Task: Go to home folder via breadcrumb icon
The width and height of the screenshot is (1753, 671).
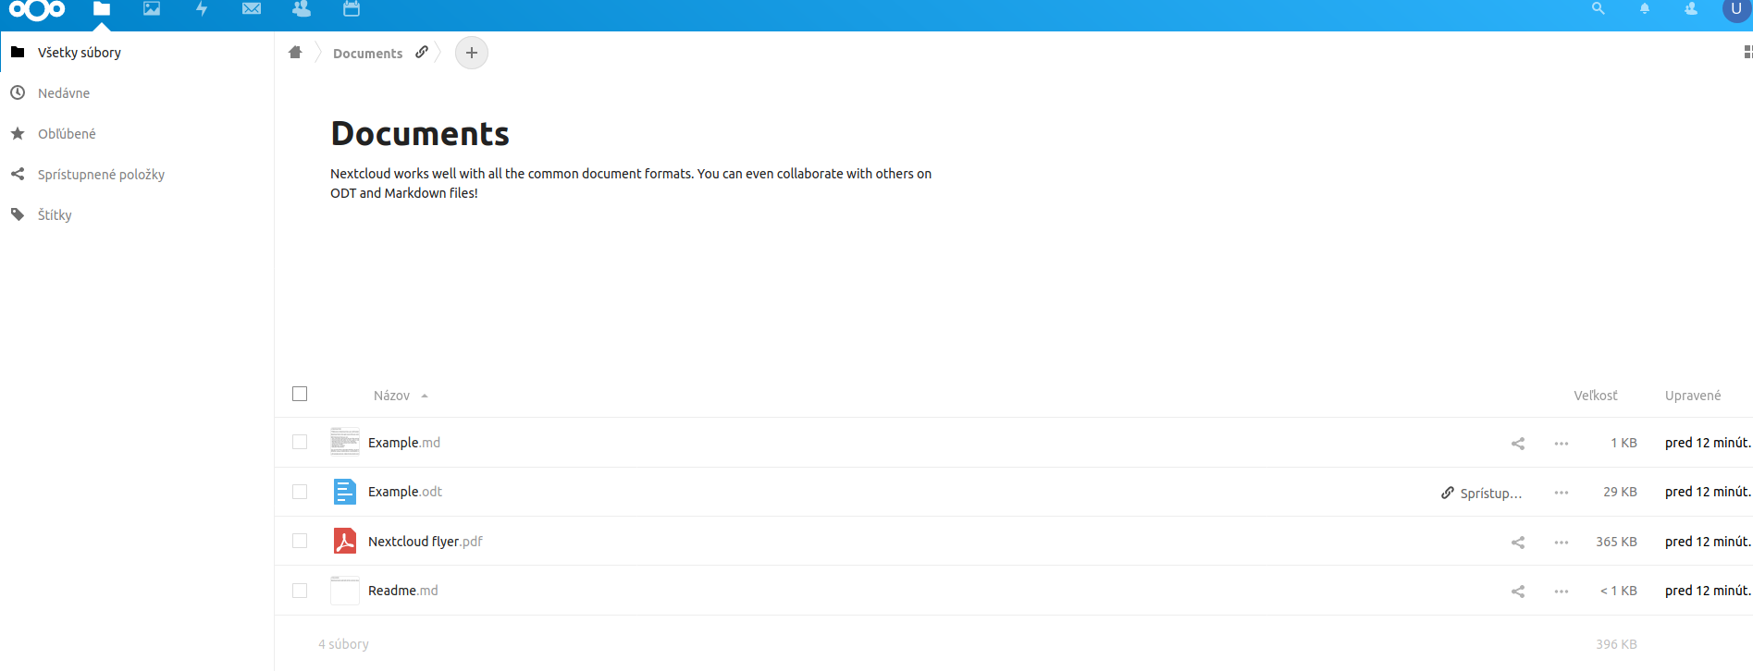Action: tap(295, 53)
